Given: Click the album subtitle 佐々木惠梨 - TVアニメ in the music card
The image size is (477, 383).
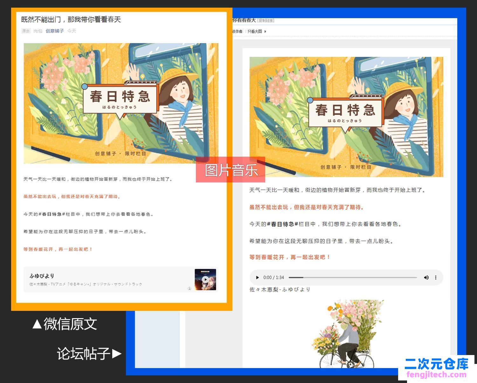Looking at the screenshot, I should click(86, 284).
